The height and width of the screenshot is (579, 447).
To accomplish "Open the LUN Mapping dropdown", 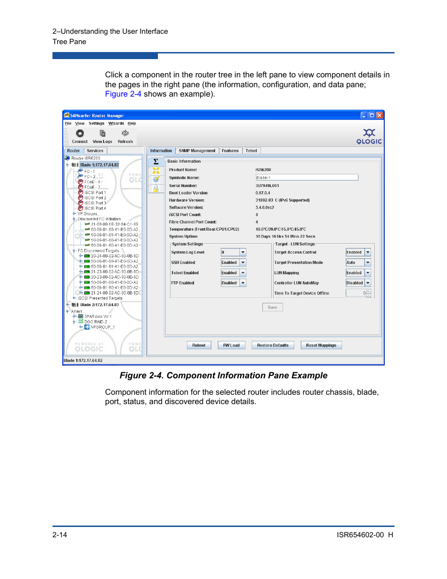I will coord(368,273).
